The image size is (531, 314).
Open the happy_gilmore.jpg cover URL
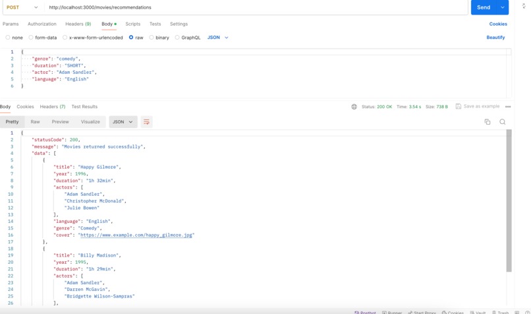136,235
